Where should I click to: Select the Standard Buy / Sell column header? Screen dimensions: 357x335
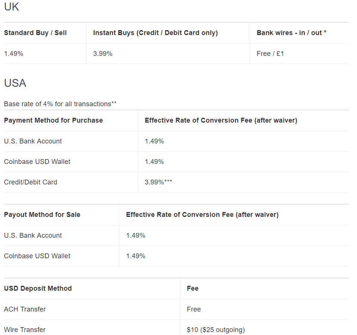click(35, 33)
